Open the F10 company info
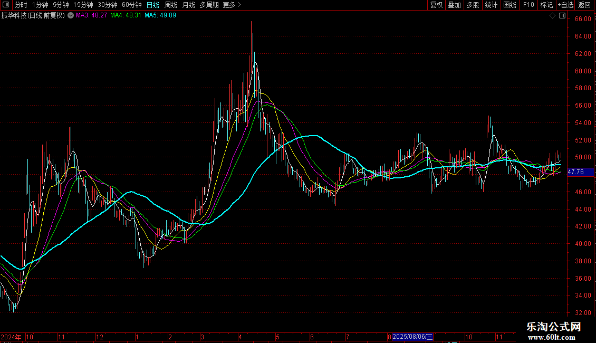596x343 pixels. 528,5
